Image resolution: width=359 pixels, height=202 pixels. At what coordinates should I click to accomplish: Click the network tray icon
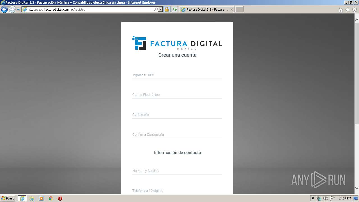[x=319, y=198]
